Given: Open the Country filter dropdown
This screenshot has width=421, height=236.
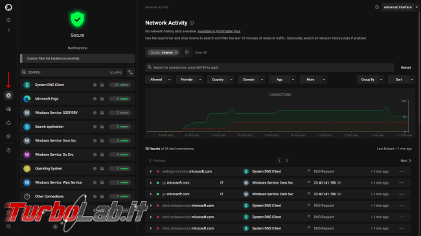Looking at the screenshot, I should click(x=220, y=80).
